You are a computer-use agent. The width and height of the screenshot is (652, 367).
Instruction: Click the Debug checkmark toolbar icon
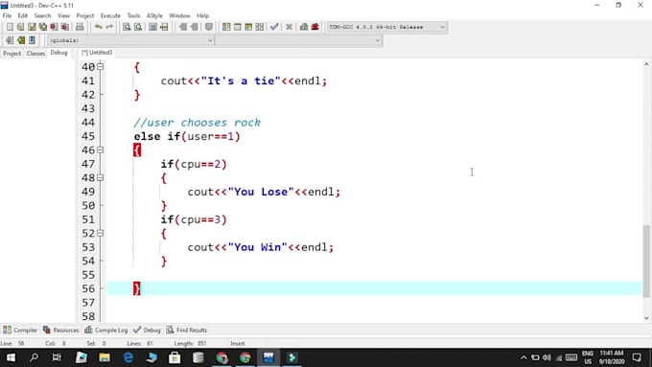[274, 27]
